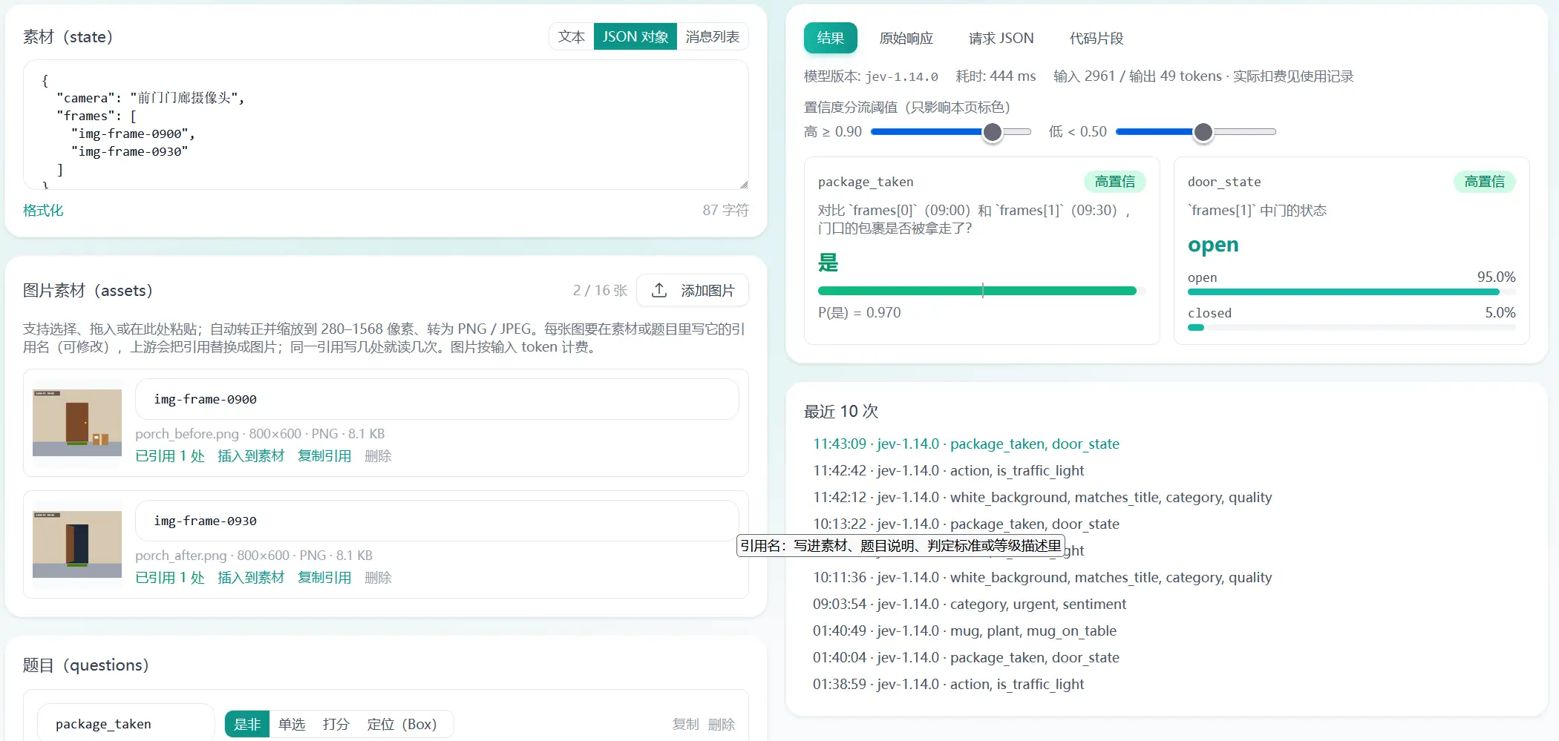Select the 是非 question type

[247, 724]
